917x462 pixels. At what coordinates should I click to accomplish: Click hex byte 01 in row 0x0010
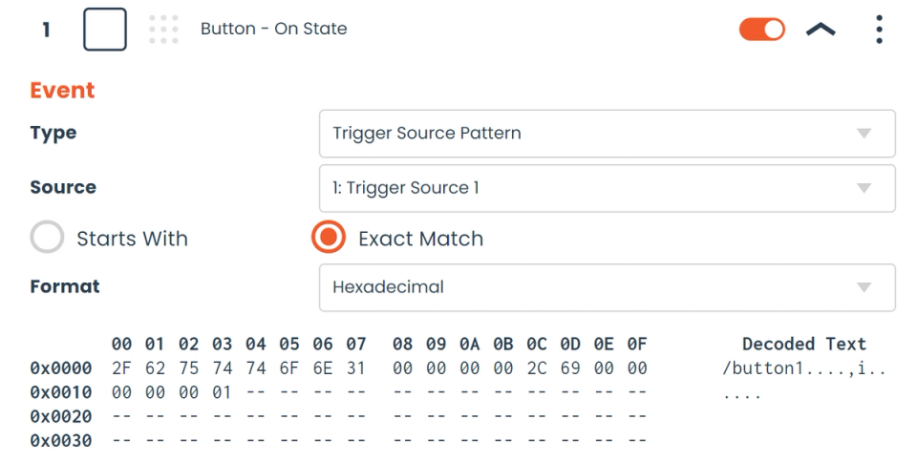pos(222,392)
